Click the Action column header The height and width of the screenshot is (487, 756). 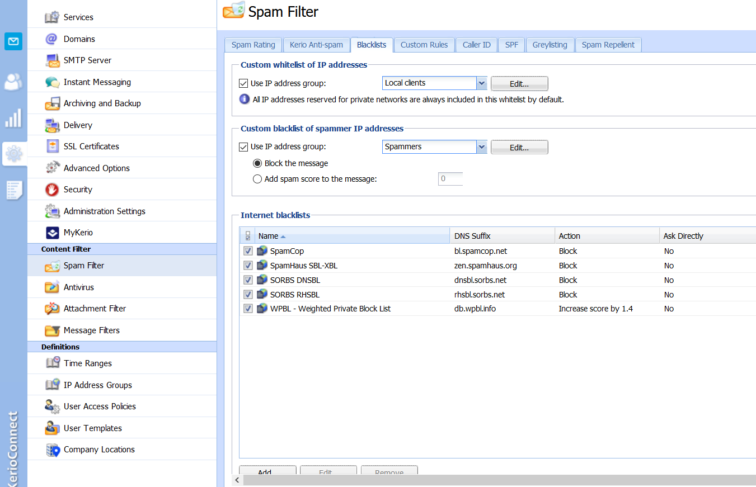[607, 236]
